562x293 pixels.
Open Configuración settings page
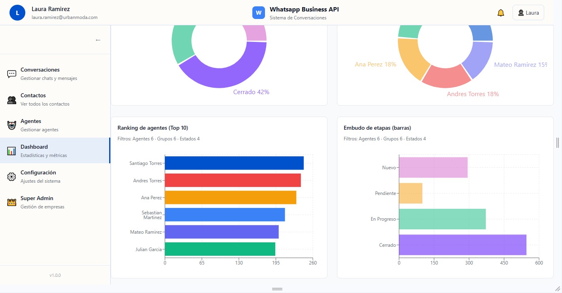point(55,176)
